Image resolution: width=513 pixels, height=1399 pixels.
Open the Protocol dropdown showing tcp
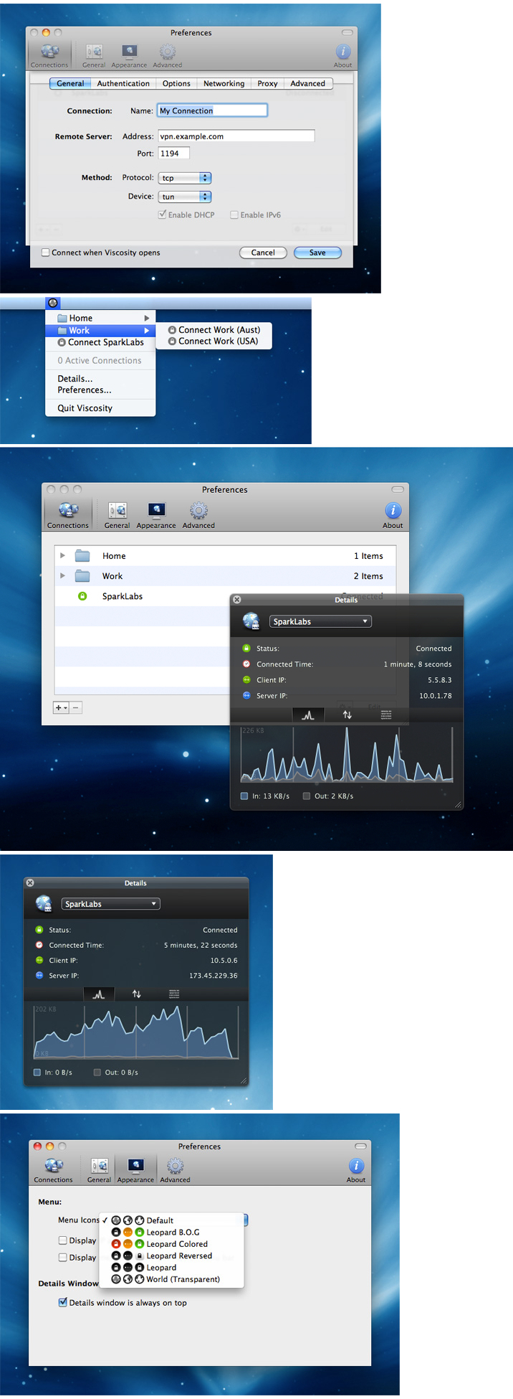pyautogui.click(x=184, y=178)
